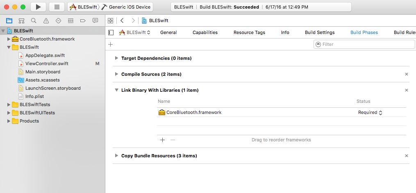Select CoreBluetooth.framework in project navigator
Image resolution: width=416 pixels, height=193 pixels.
coord(47,39)
